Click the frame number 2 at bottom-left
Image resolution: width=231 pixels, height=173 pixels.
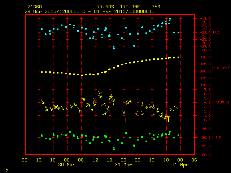6,170
